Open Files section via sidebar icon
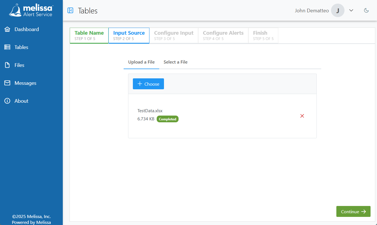The height and width of the screenshot is (225, 377). [7, 65]
